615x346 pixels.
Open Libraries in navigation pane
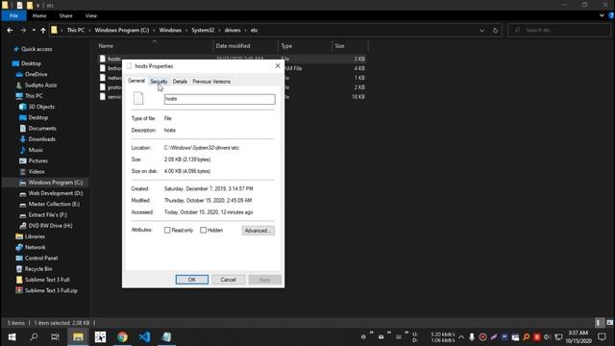coord(35,236)
